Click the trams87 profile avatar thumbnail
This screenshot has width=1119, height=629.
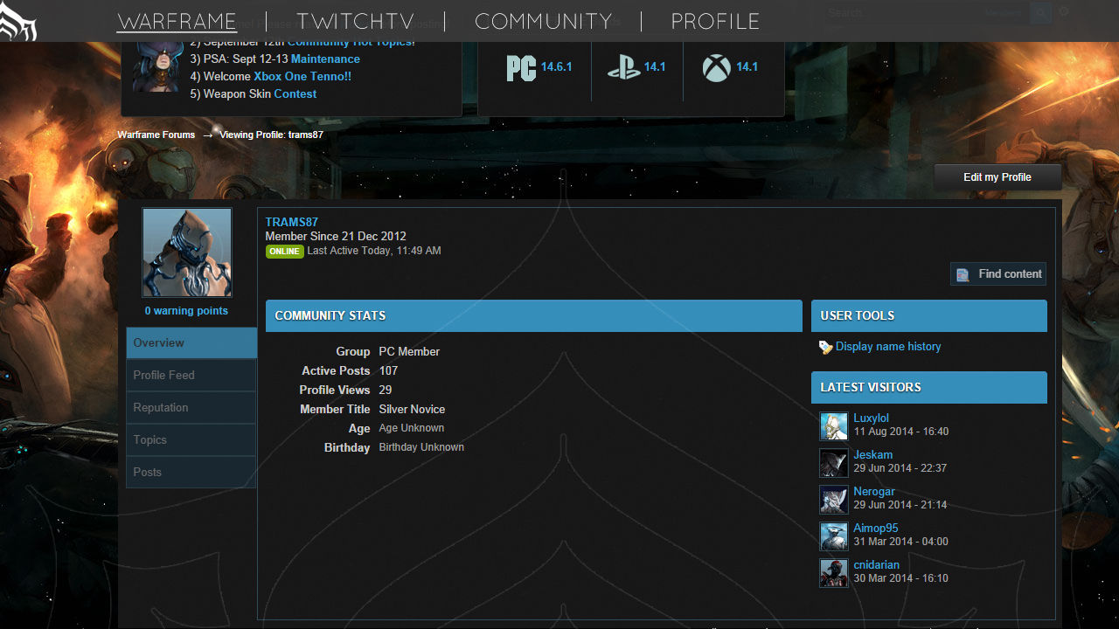(x=187, y=253)
